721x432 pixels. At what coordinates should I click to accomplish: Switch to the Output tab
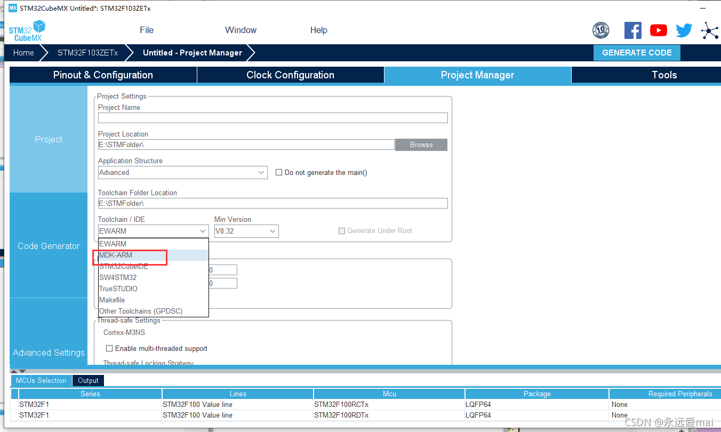(88, 380)
